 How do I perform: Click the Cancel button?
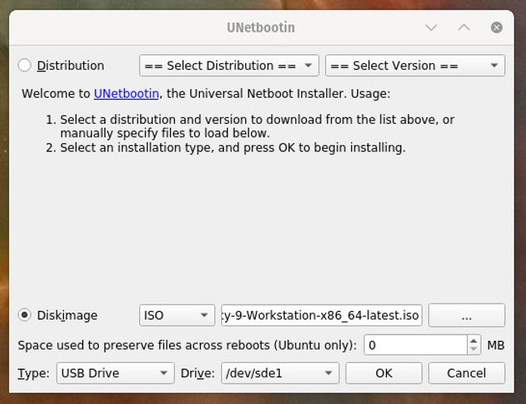point(467,372)
